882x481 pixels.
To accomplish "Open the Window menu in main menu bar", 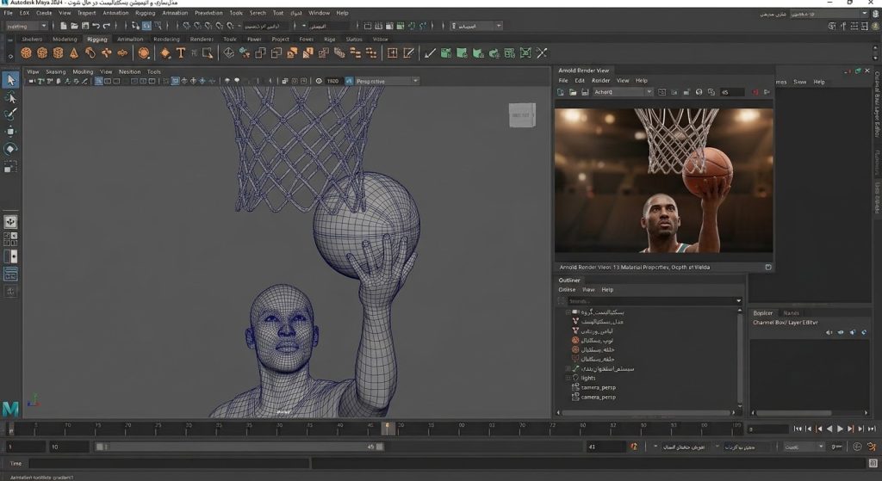I will coord(319,13).
